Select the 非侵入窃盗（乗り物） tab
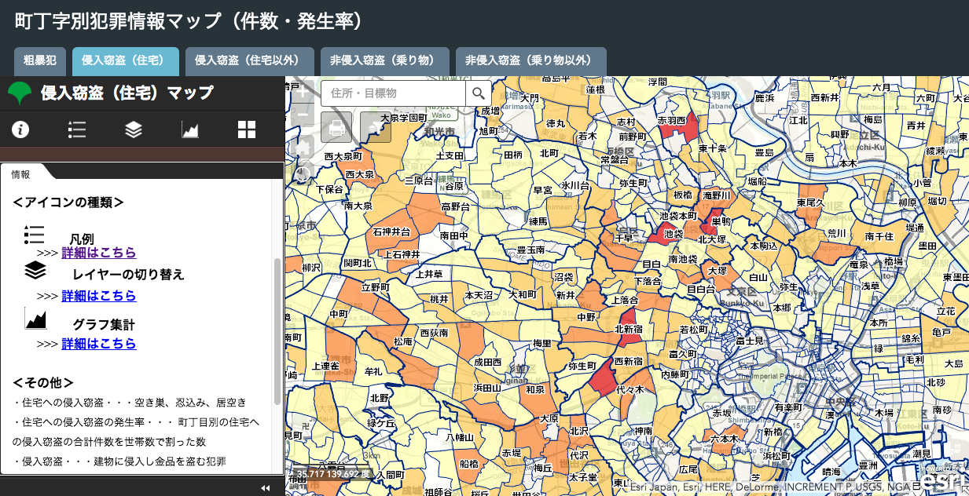 point(384,61)
